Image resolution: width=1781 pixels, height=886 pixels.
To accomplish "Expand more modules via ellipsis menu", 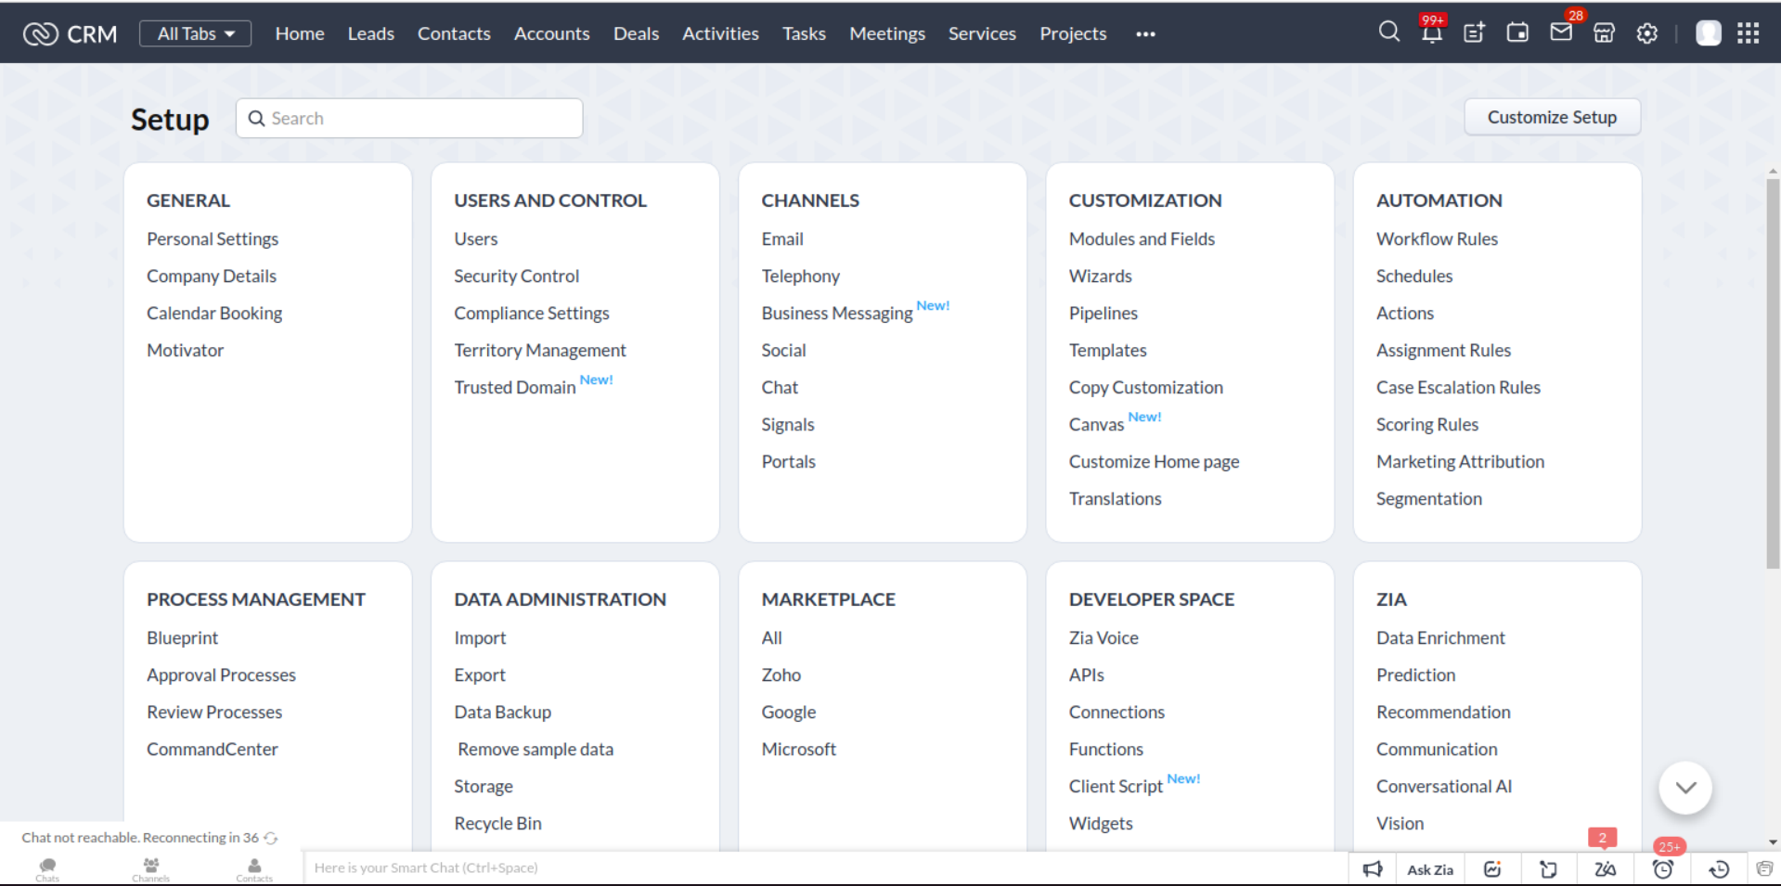I will (1145, 34).
